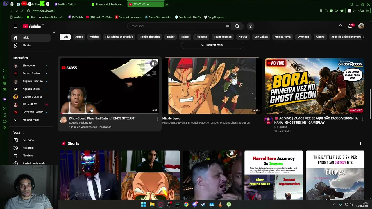Open Chrome from the taskbar

pyautogui.click(x=186, y=204)
